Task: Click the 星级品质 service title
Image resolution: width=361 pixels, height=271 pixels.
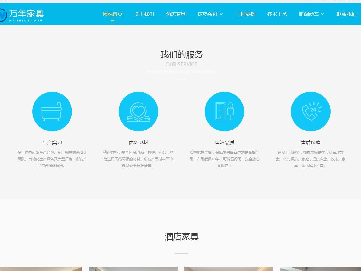Action: pyautogui.click(x=224, y=143)
